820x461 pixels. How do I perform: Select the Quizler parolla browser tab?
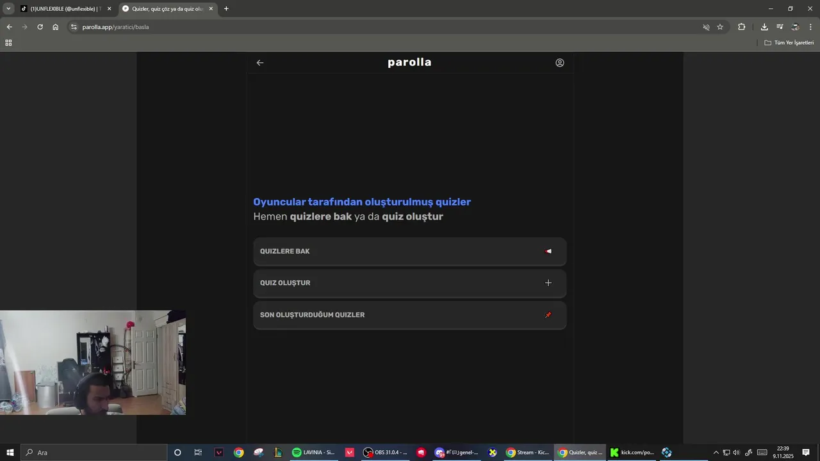pyautogui.click(x=168, y=9)
